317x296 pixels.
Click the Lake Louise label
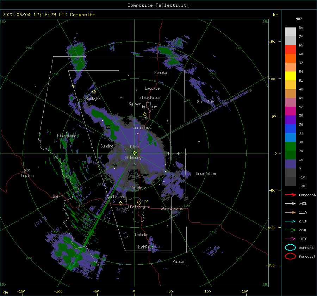pos(27,173)
